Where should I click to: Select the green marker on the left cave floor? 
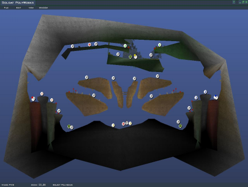click(69, 126)
